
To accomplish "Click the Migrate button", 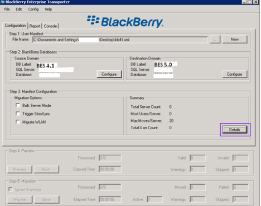I will [x=20, y=199].
